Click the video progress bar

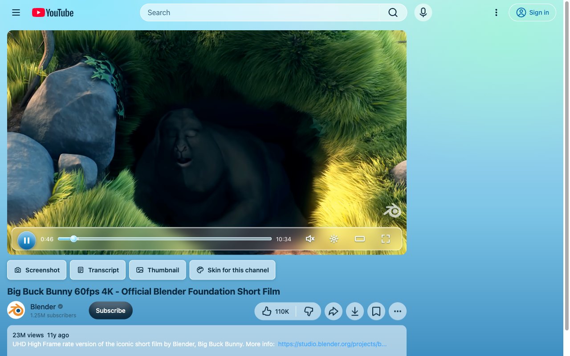165,239
